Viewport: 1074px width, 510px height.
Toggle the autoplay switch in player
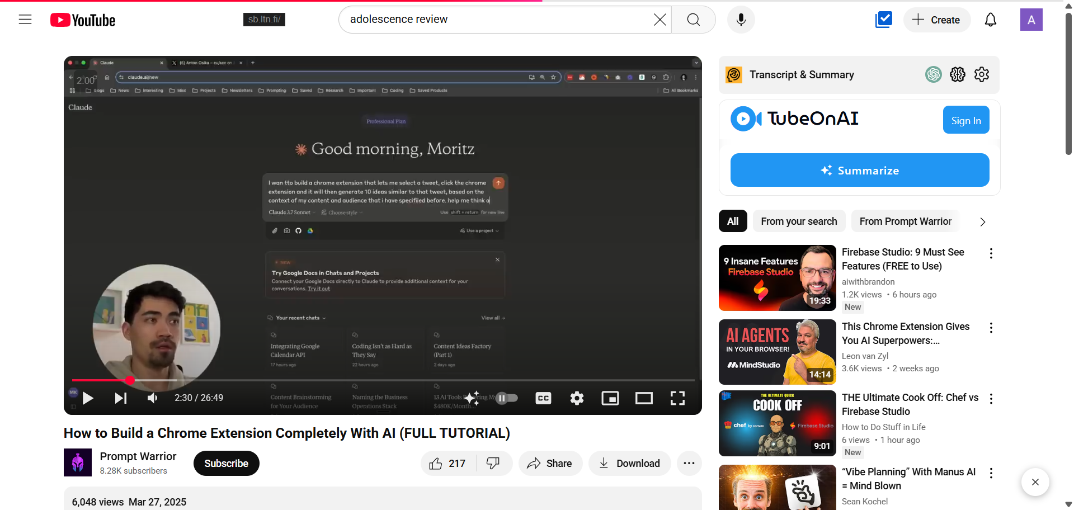pyautogui.click(x=507, y=398)
